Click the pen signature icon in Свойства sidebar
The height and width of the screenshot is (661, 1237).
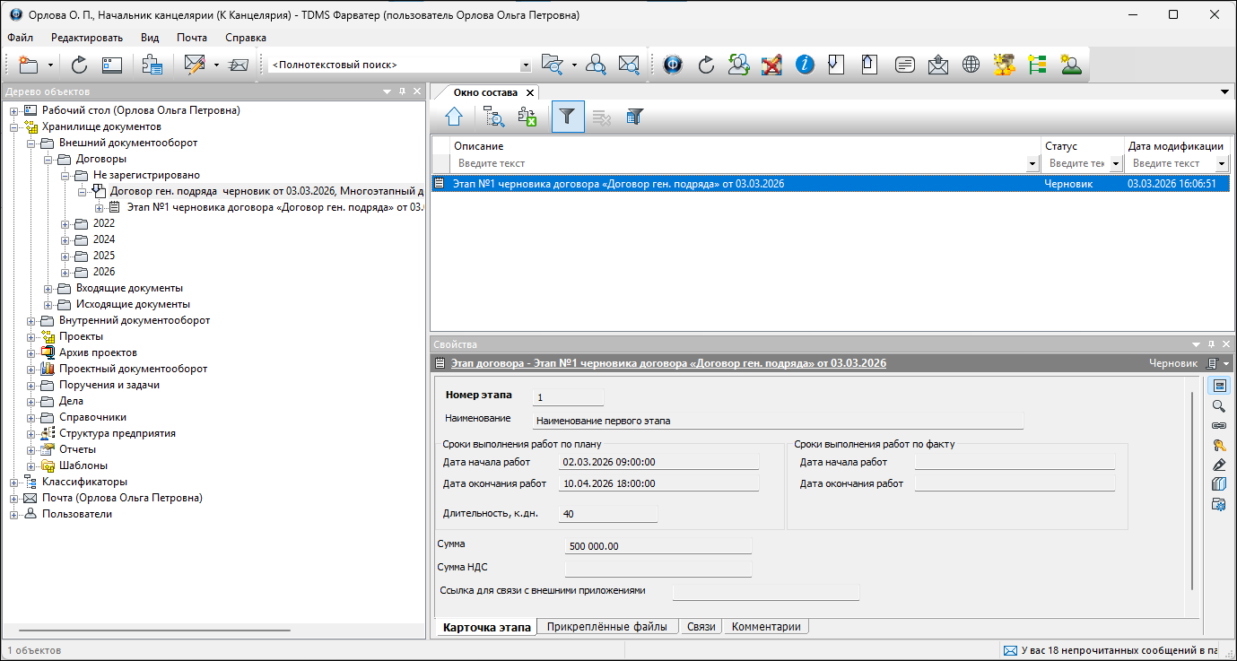coord(1218,465)
